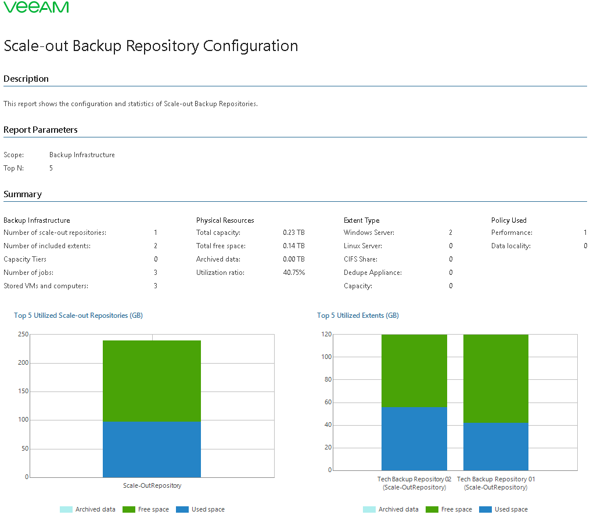
Task: Click the Total capacity value '0.23 TB'
Action: [294, 233]
